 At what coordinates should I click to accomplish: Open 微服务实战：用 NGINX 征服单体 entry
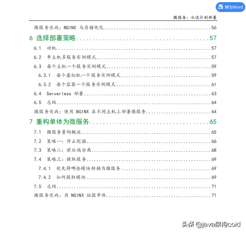click(x=125, y=195)
